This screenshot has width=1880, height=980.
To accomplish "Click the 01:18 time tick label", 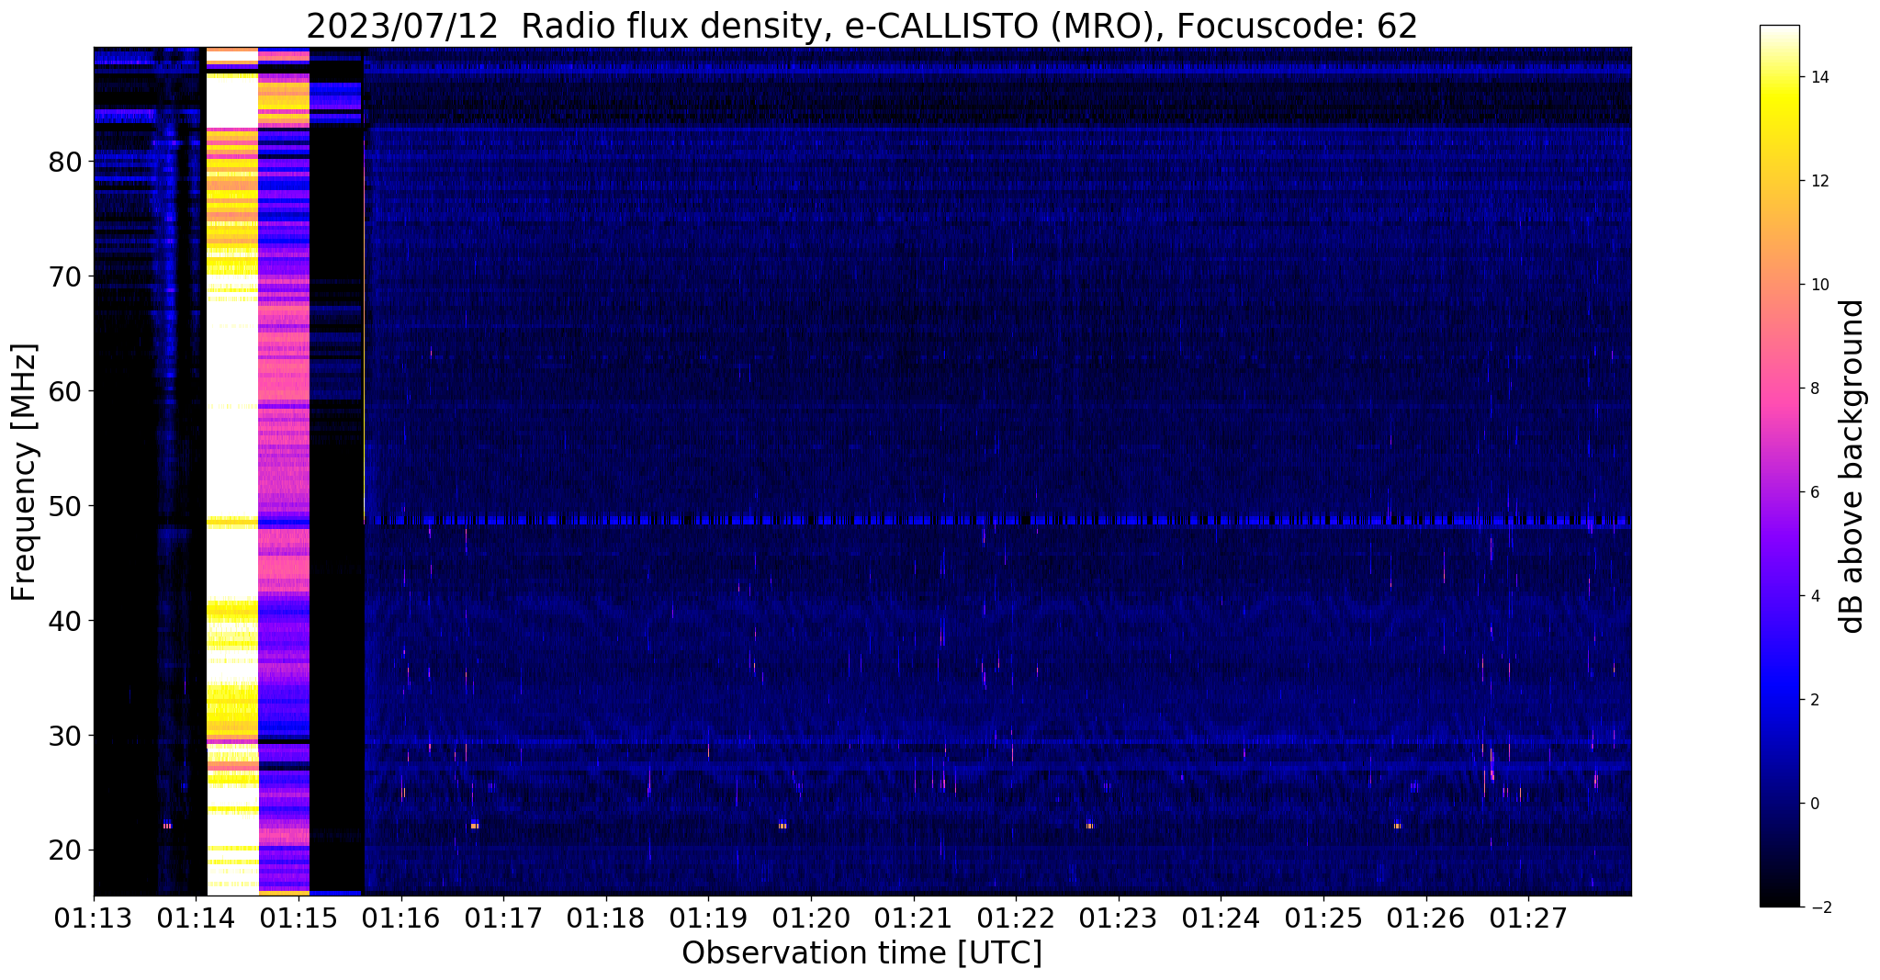I will coord(605,918).
